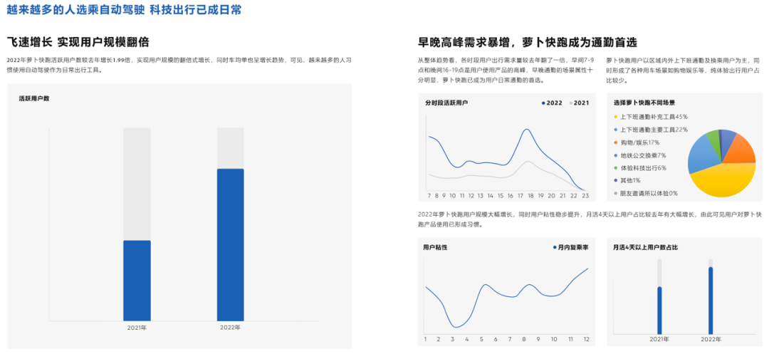Click the blue 2022年 bar in 活跃用户数 chart
Image resolution: width=769 pixels, height=354 pixels.
tap(230, 244)
